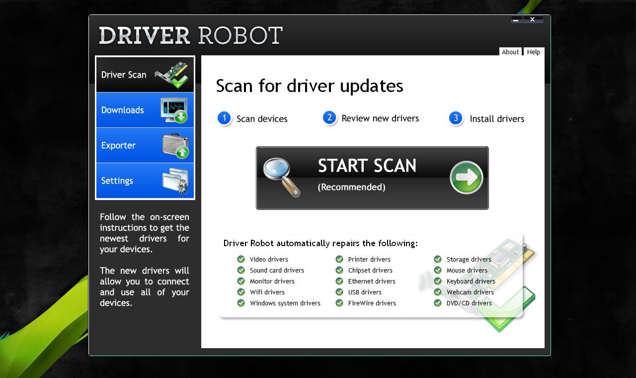Click the 'Storage drivers' text
The image size is (636, 378).
[x=469, y=259]
